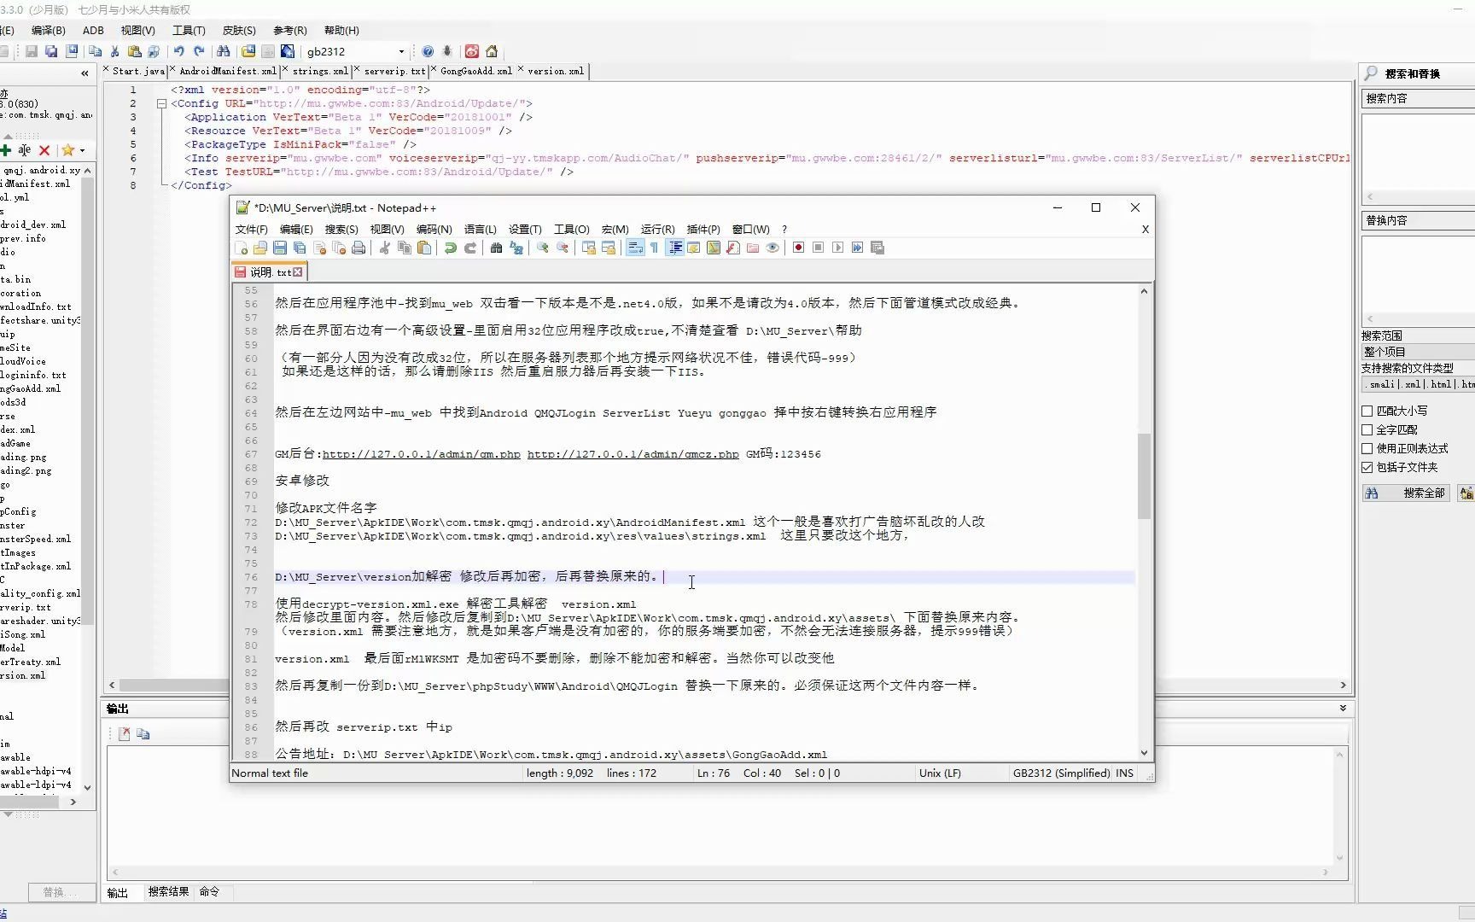Click the Weibo icon in ApkIDE toolbar
Screen dimensions: 1475x922
coord(472,51)
